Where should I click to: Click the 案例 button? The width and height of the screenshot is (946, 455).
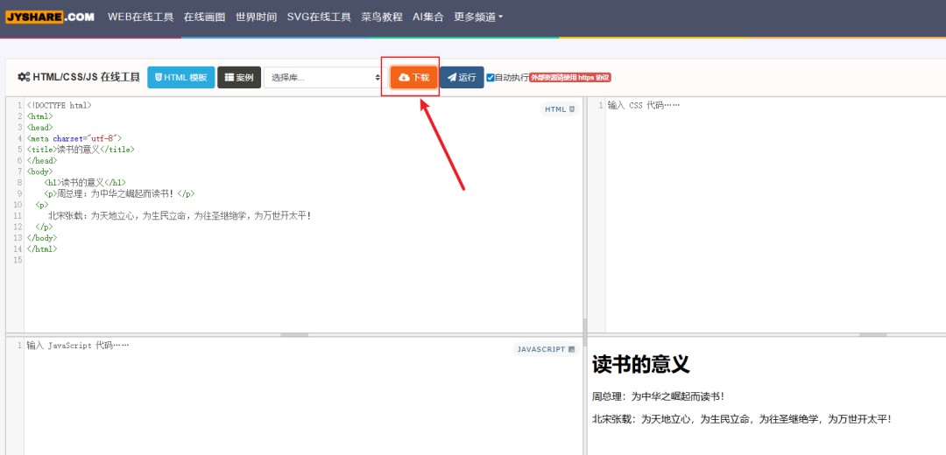239,77
